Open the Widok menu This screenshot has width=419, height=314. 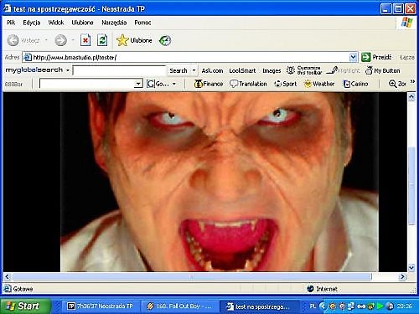click(56, 23)
